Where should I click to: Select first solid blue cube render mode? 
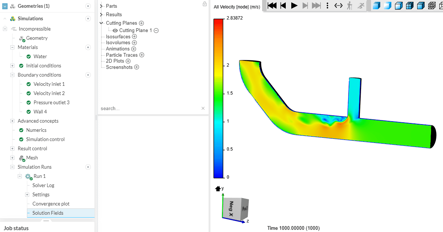[x=376, y=6]
